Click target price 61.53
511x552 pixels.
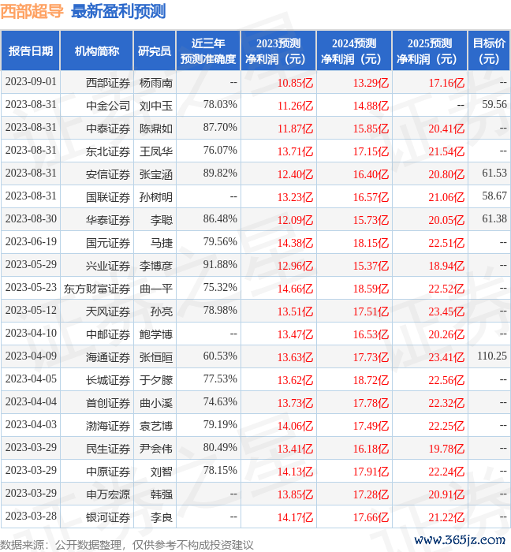[494, 173]
